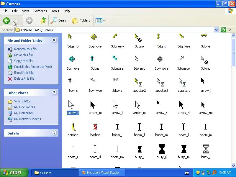Toggle the Folders pane button

pyautogui.click(x=81, y=20)
